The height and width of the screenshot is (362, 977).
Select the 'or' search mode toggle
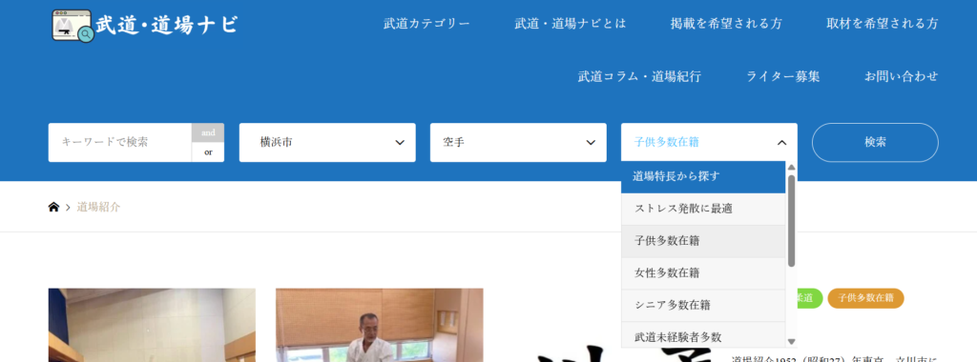tap(208, 151)
